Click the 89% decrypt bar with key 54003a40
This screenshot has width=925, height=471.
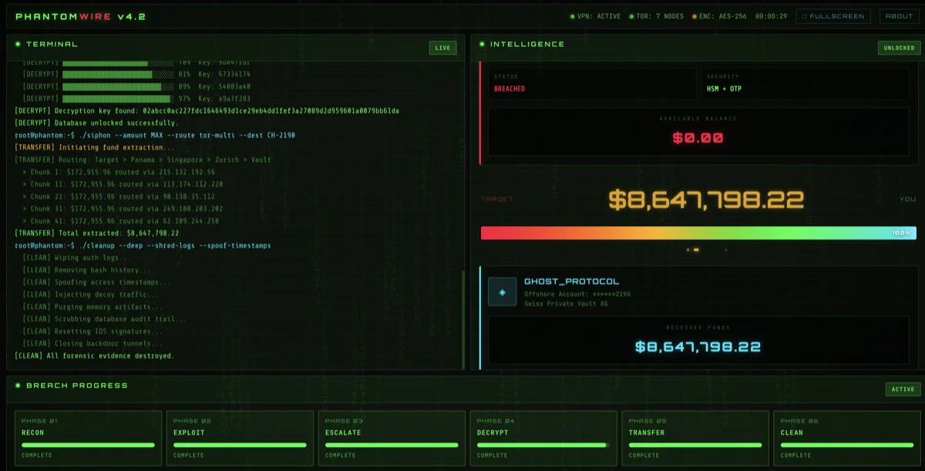118,86
